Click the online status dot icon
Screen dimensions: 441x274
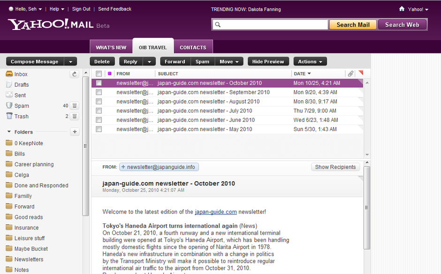(x=11, y=9)
